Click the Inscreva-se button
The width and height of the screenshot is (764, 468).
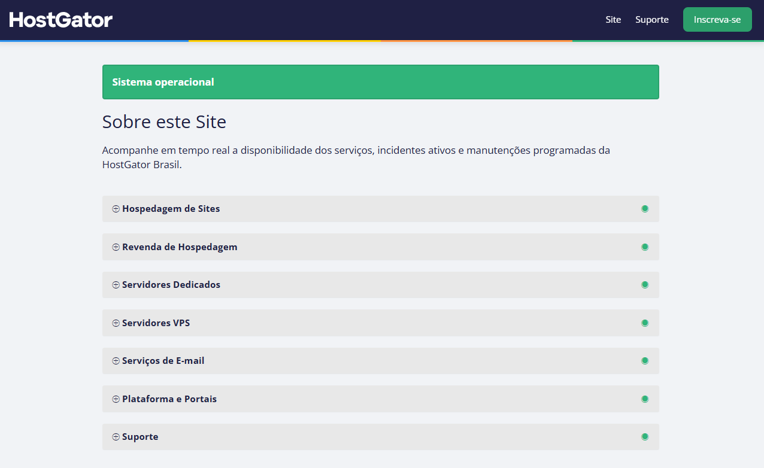coord(717,20)
